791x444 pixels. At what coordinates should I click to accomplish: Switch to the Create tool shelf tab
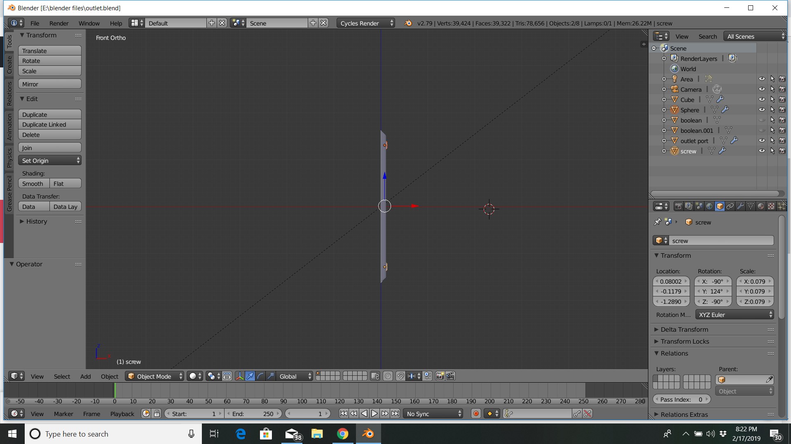click(9, 65)
